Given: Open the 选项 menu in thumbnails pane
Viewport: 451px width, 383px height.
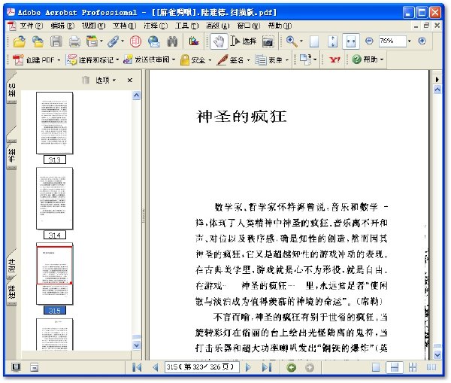Looking at the screenshot, I should [105, 80].
